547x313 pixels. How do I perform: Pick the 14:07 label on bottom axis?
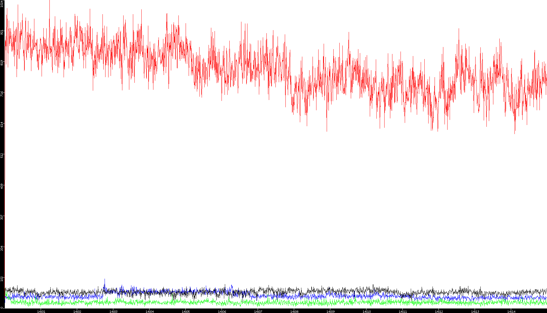[x=258, y=311]
